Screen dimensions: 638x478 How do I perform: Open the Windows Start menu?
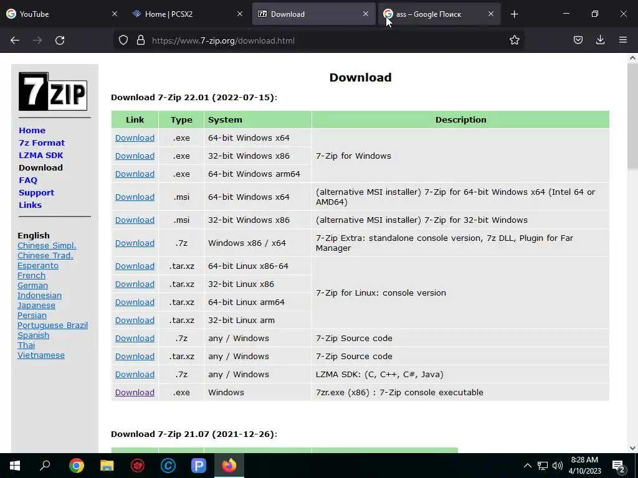coord(15,466)
